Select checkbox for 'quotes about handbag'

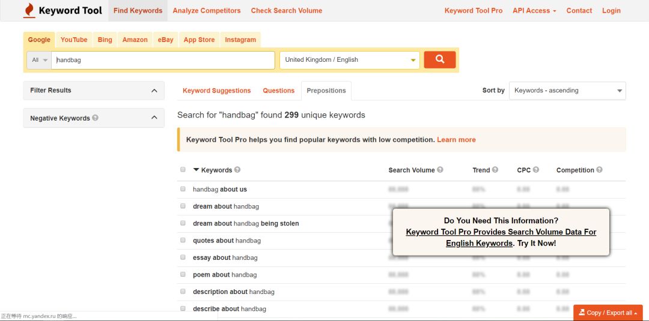(x=183, y=240)
